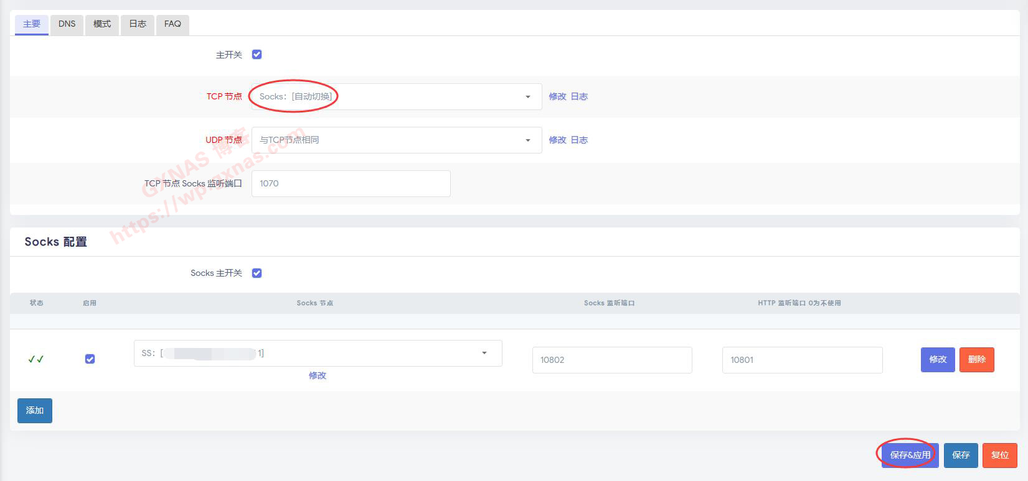Open the 模式 tab
Screen dimensions: 1028x481
pyautogui.click(x=101, y=24)
